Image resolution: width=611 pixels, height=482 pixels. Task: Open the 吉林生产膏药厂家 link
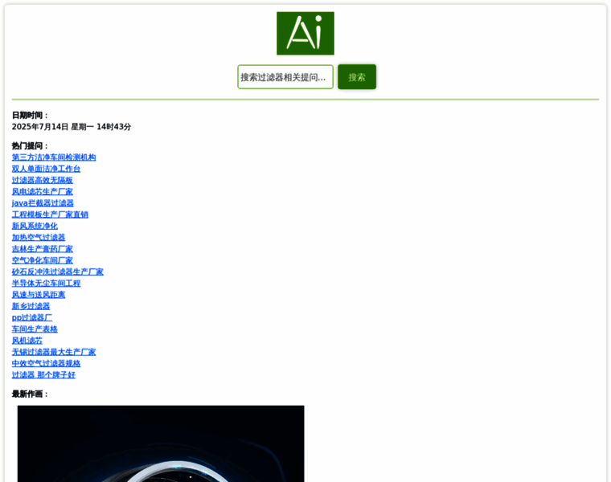pos(42,249)
